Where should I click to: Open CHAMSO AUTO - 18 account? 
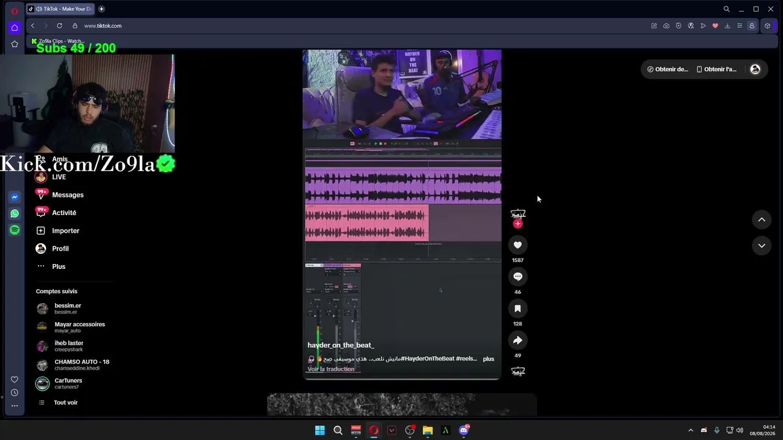73,365
